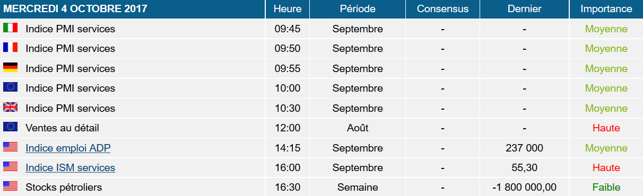Click the Dernier column header

[524, 9]
